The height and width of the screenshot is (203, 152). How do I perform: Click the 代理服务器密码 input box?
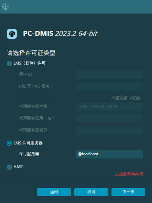(x=109, y=130)
